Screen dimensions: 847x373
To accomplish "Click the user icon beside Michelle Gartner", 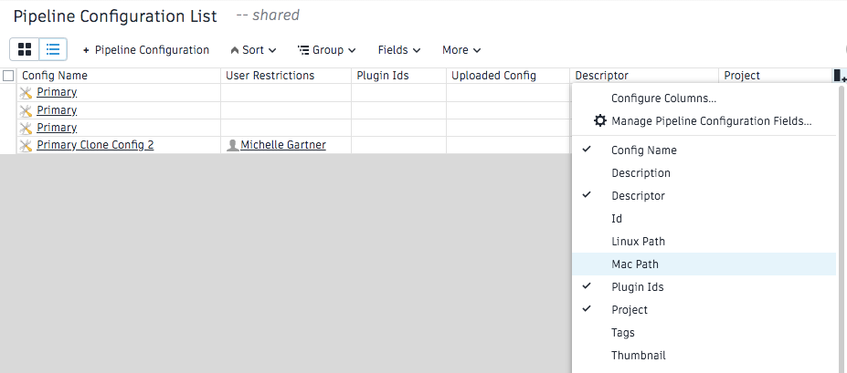I will [232, 145].
